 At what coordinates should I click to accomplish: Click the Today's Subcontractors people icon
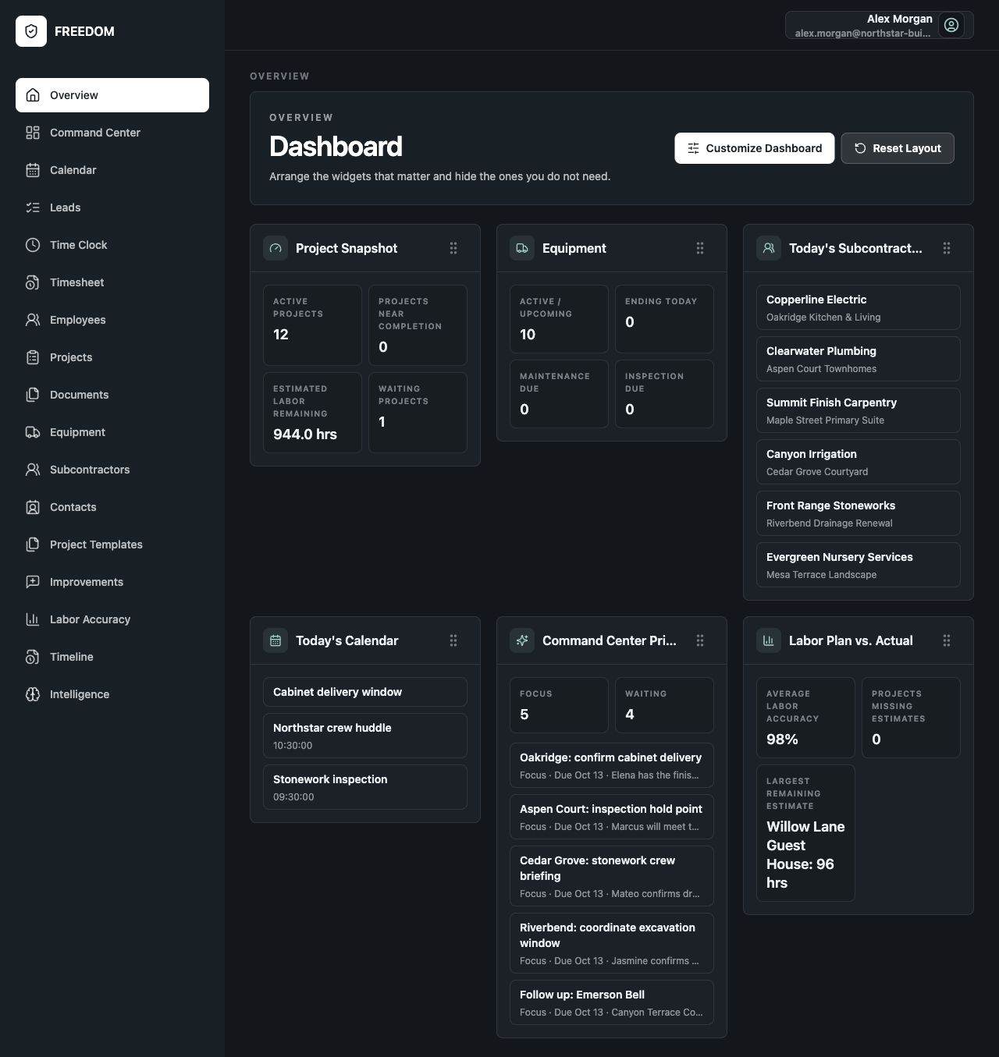pos(769,248)
